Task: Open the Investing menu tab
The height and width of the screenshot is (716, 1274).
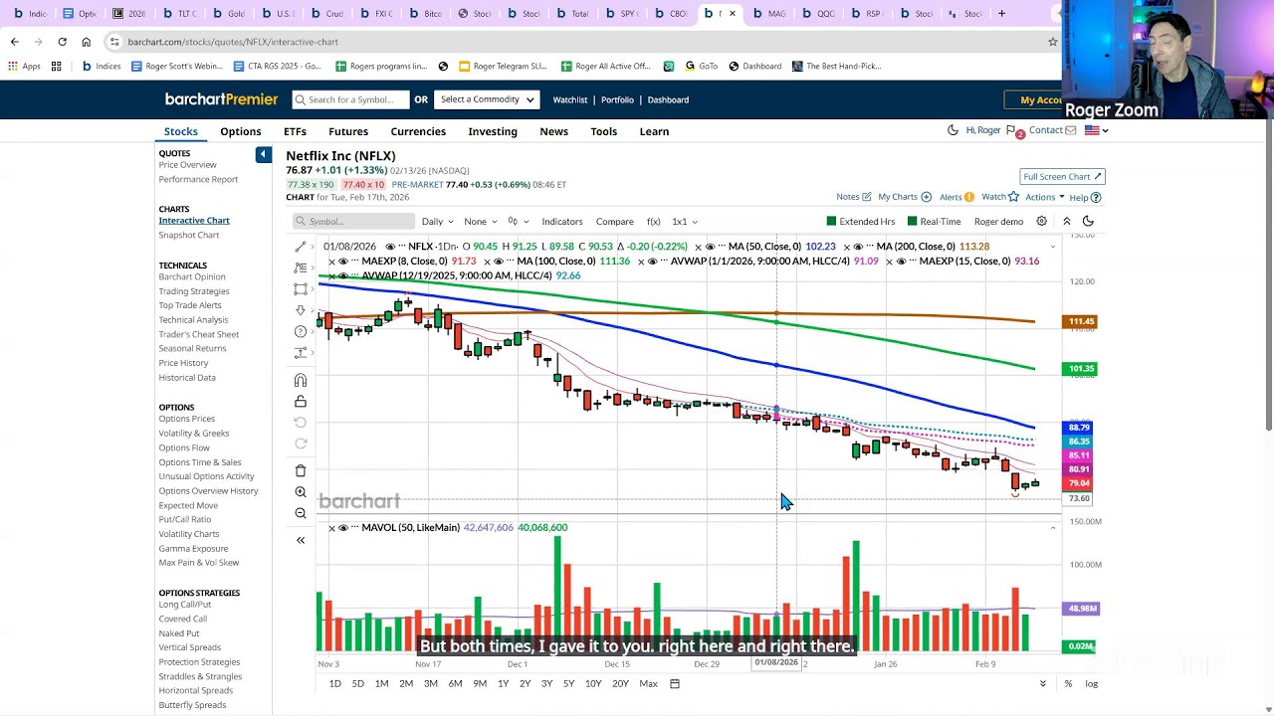Action: coord(493,131)
